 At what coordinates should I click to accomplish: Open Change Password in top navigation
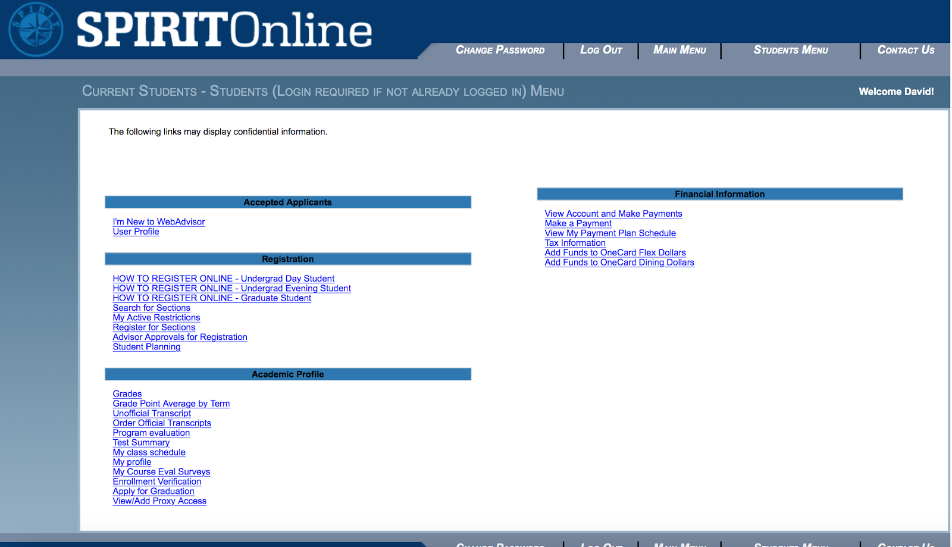point(500,50)
